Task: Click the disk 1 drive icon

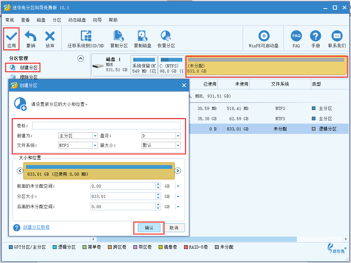Action: pos(98,66)
